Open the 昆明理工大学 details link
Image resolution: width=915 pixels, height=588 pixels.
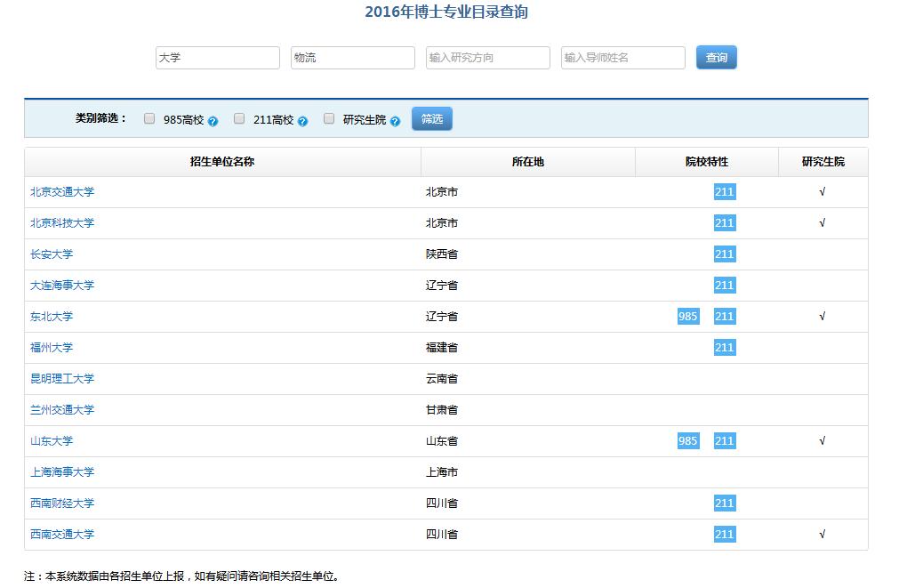pos(62,378)
